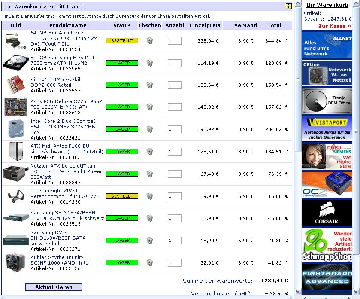Open 640MB EVGA Geforce 8800GTS product link
Viewport: 360px width, 299px height.
64,38
